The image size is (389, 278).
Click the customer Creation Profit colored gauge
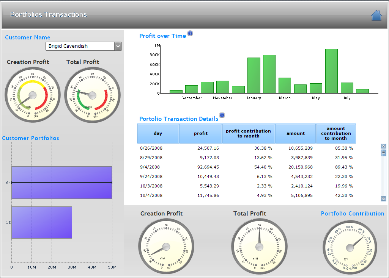[33, 95]
